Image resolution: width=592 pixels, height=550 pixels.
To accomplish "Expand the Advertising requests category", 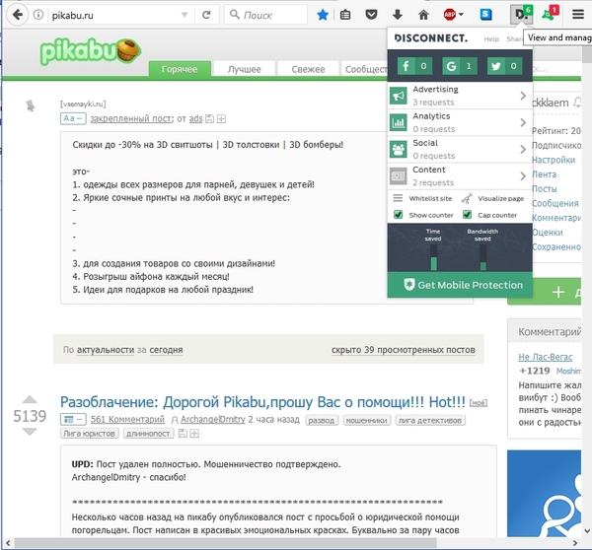I will pyautogui.click(x=460, y=96).
